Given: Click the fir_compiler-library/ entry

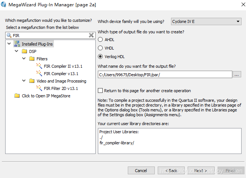Looking at the screenshot, I should [x=117, y=143].
